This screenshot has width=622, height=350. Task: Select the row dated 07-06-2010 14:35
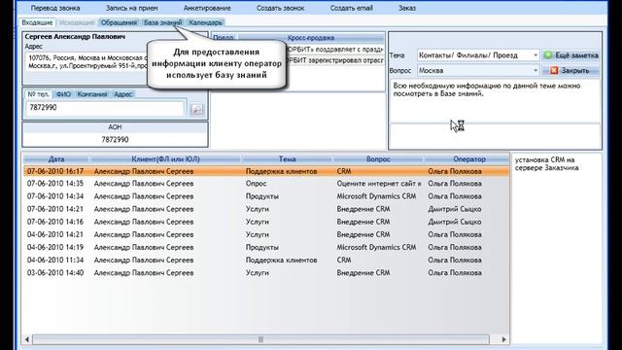tap(265, 184)
